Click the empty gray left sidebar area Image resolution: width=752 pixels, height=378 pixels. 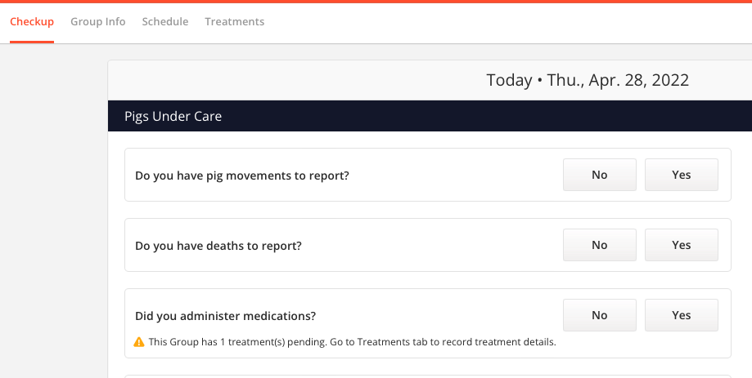pos(54,211)
